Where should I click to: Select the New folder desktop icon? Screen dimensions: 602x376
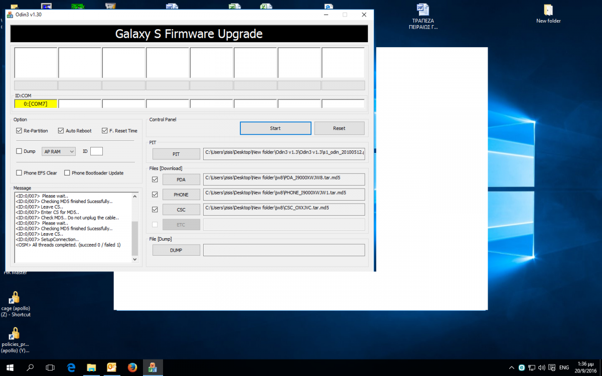(548, 14)
